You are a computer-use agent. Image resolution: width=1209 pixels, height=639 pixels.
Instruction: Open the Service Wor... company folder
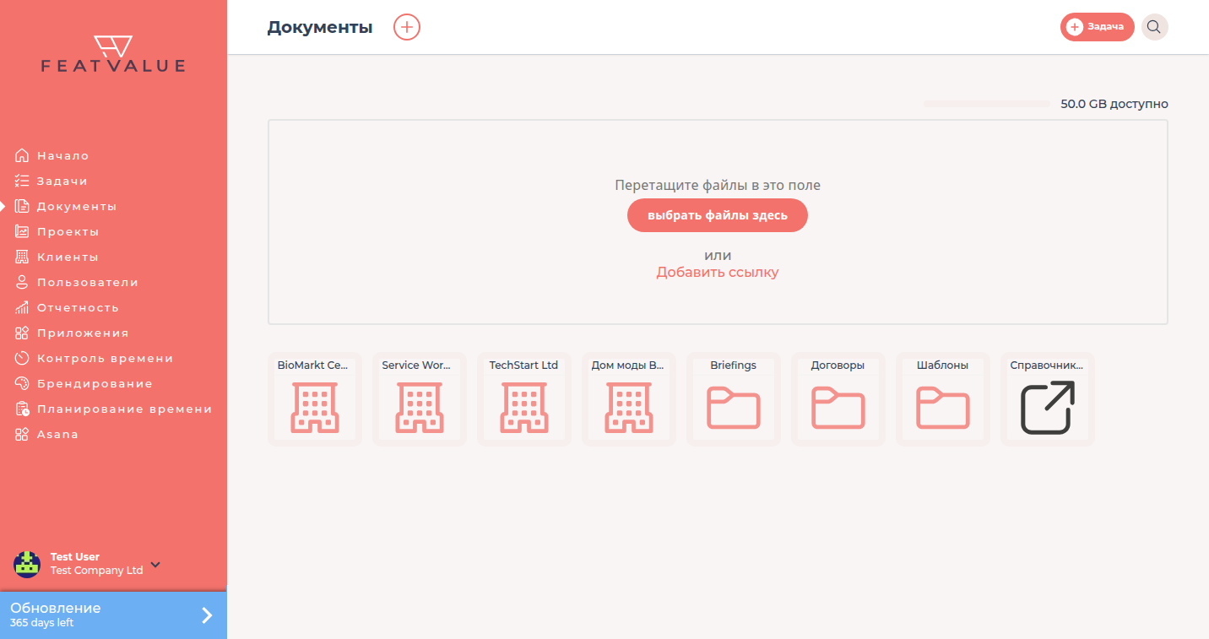[x=420, y=399]
